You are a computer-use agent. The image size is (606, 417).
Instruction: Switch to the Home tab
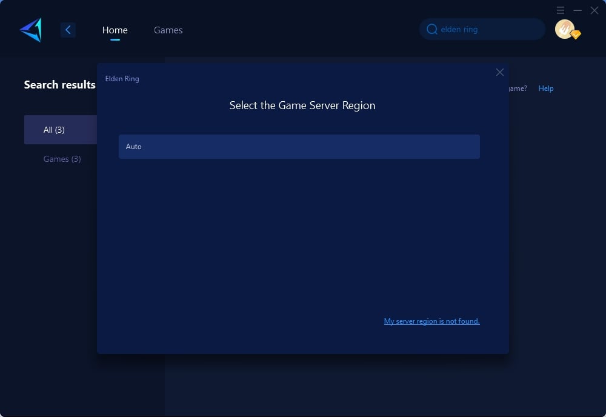click(115, 30)
